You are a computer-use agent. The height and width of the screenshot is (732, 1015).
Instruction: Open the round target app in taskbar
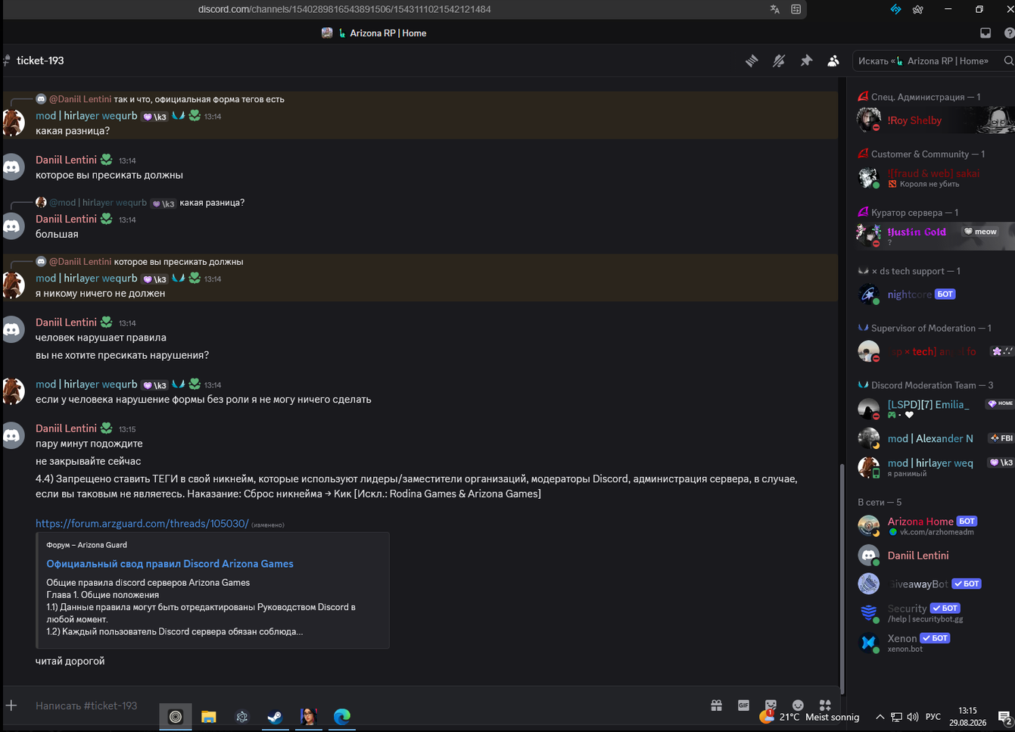tap(176, 716)
